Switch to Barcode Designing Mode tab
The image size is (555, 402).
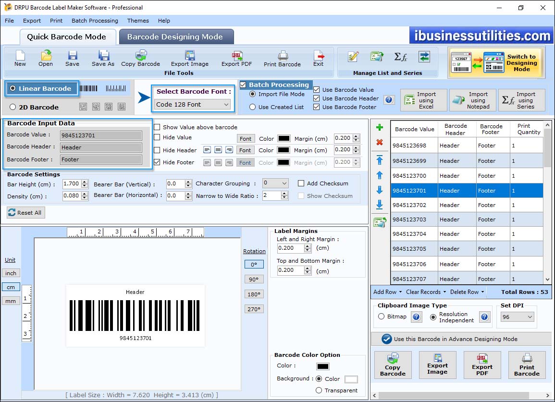176,37
